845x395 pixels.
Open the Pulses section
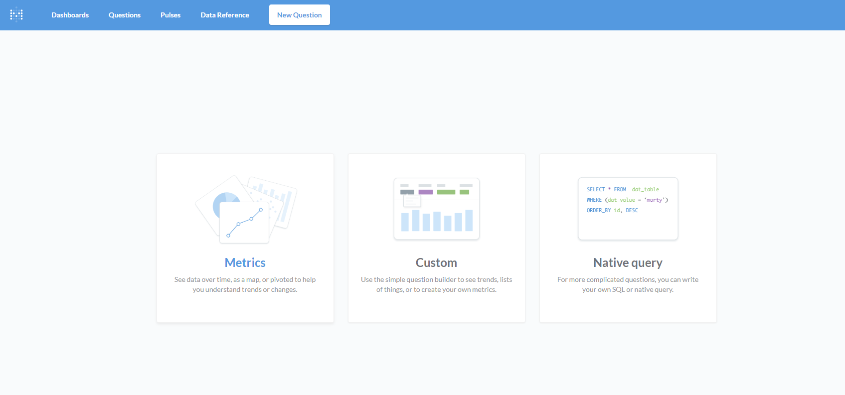pyautogui.click(x=170, y=15)
